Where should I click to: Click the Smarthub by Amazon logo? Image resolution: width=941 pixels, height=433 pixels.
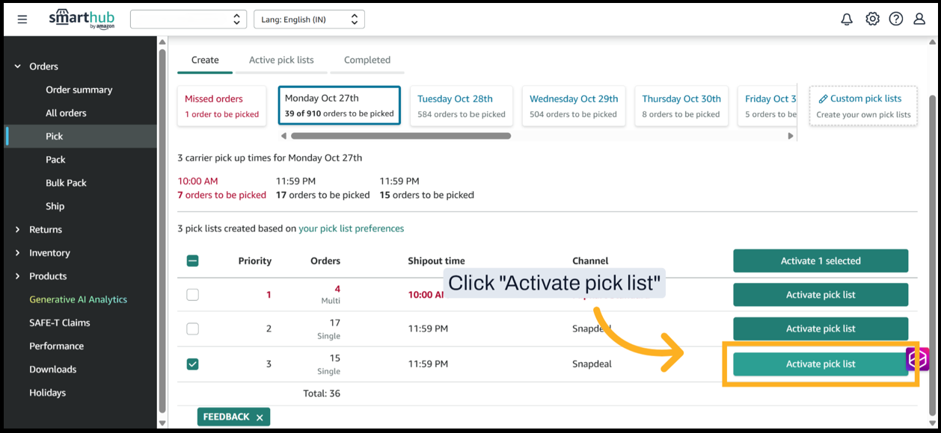[x=82, y=19]
